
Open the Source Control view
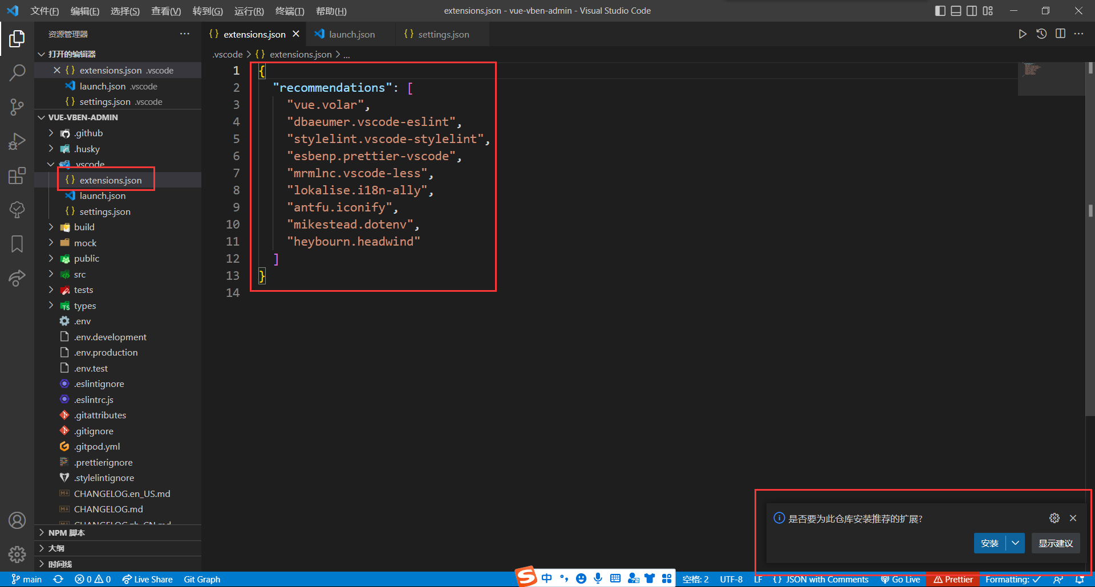click(x=17, y=107)
